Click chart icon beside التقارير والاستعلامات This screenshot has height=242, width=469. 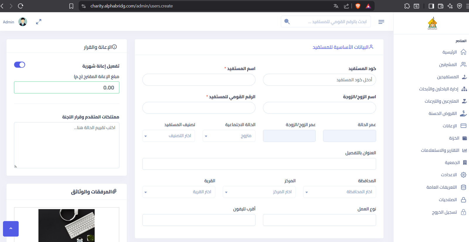point(465,150)
